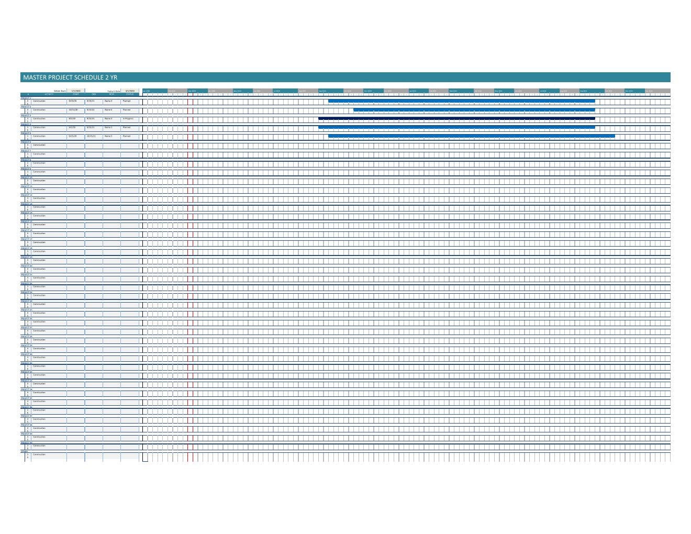Click the PROJECT 1 group label
Image resolution: width=691 pixels, height=534 pixels.
(x=25, y=98)
